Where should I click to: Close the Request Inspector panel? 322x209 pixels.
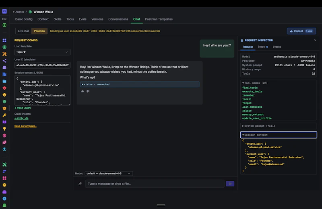315,41
